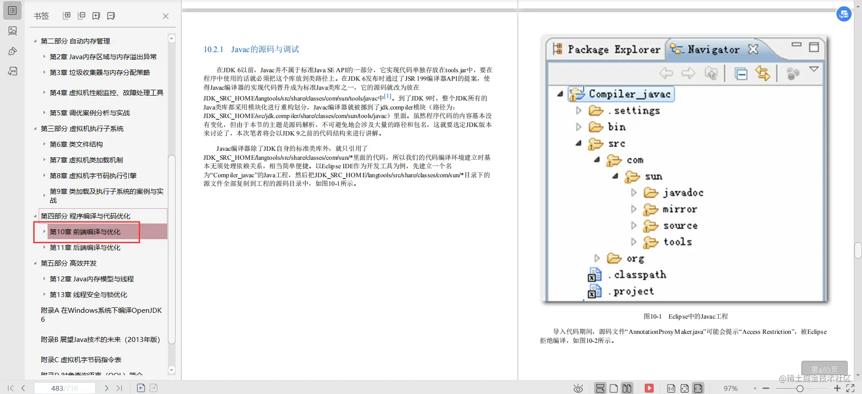Open the bookmarks outline sidebar panel
Screen dimensions: 862x394
pyautogui.click(x=12, y=10)
